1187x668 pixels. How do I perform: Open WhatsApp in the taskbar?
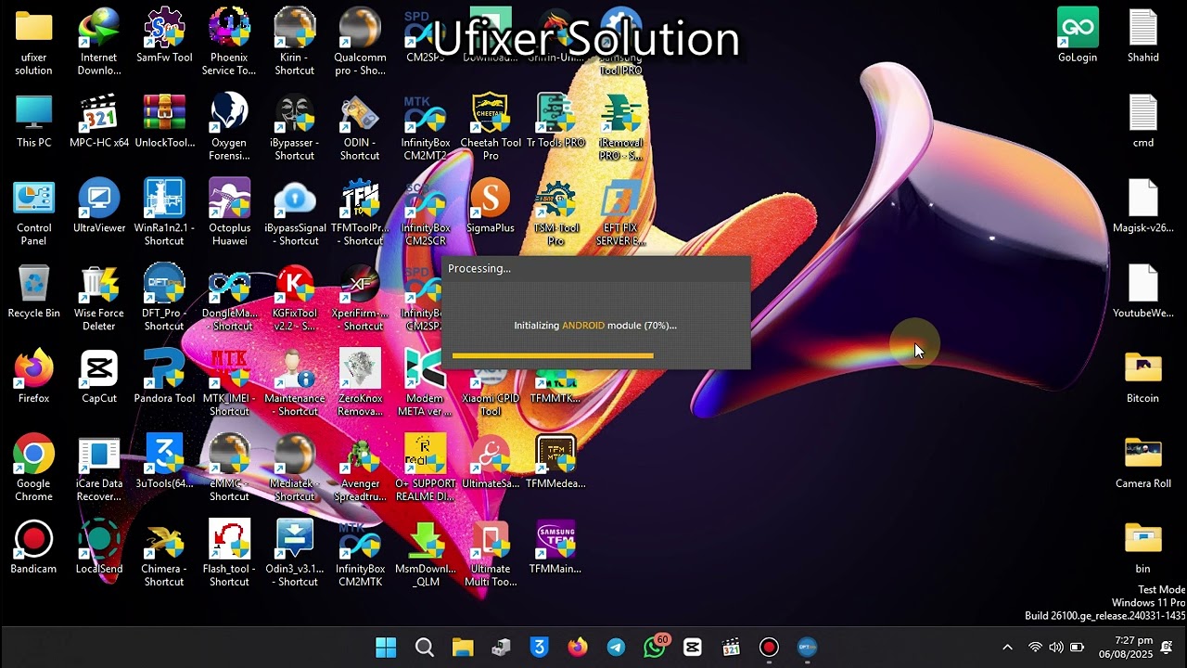655,648
